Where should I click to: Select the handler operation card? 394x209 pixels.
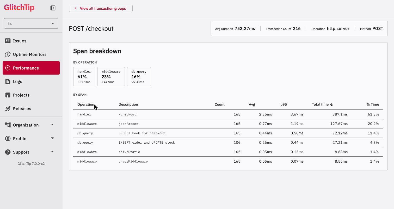click(x=84, y=77)
